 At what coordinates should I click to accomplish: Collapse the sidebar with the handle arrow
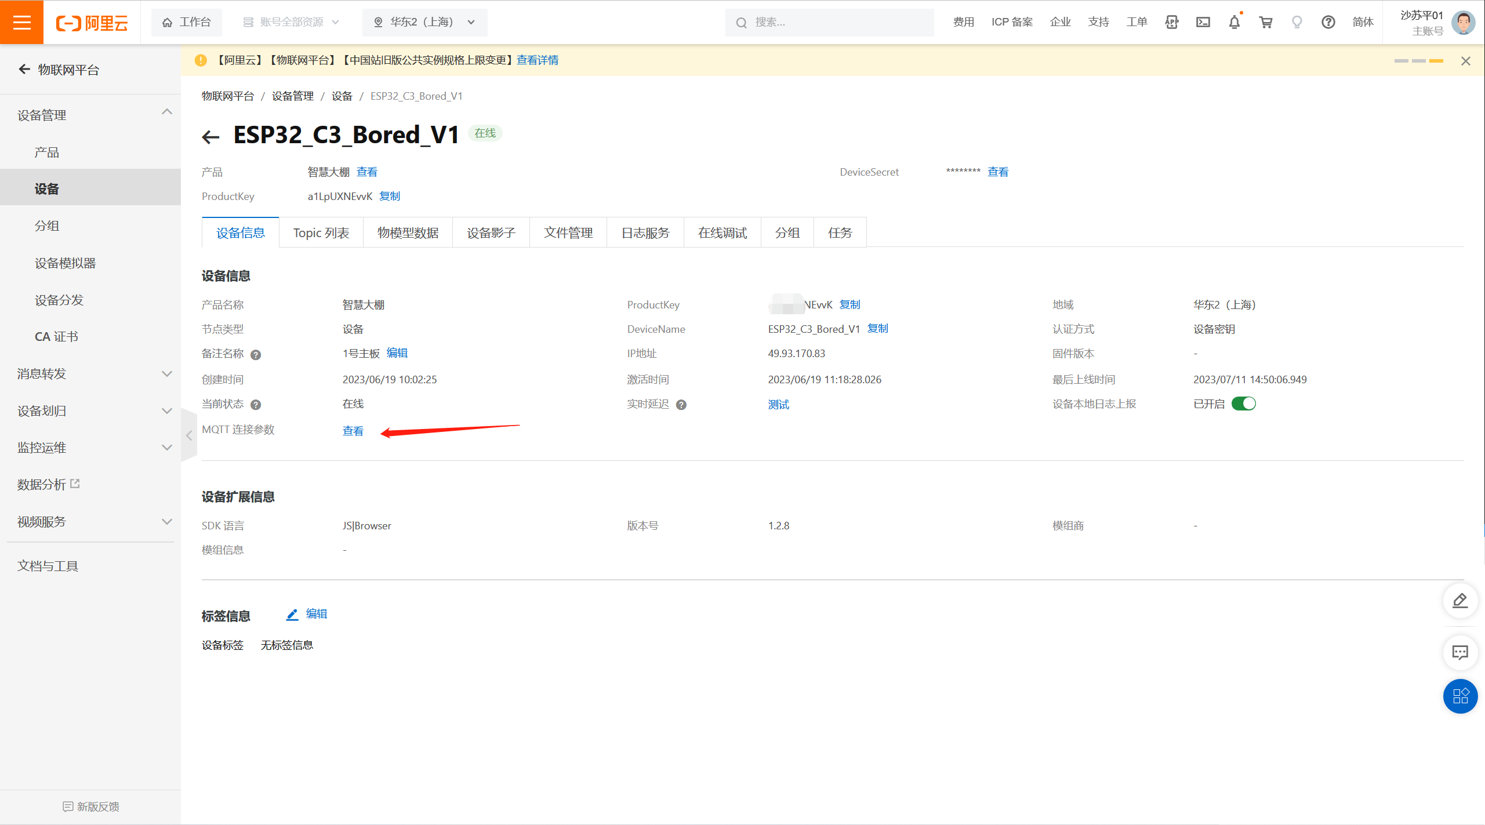(189, 435)
